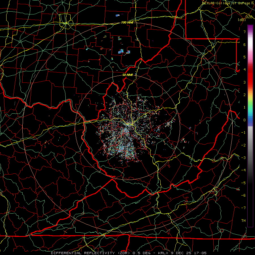The image size is (255, 255).
Task: Click the "[dB]" units label
Action: pos(242,20)
